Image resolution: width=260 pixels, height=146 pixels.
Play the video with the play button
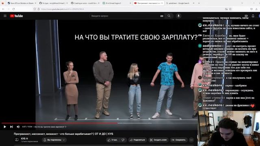[x=4, y=127]
